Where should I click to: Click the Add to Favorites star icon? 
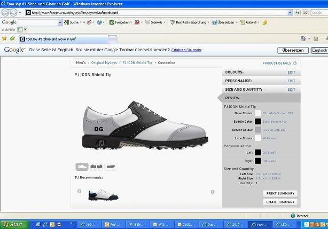click(12, 38)
